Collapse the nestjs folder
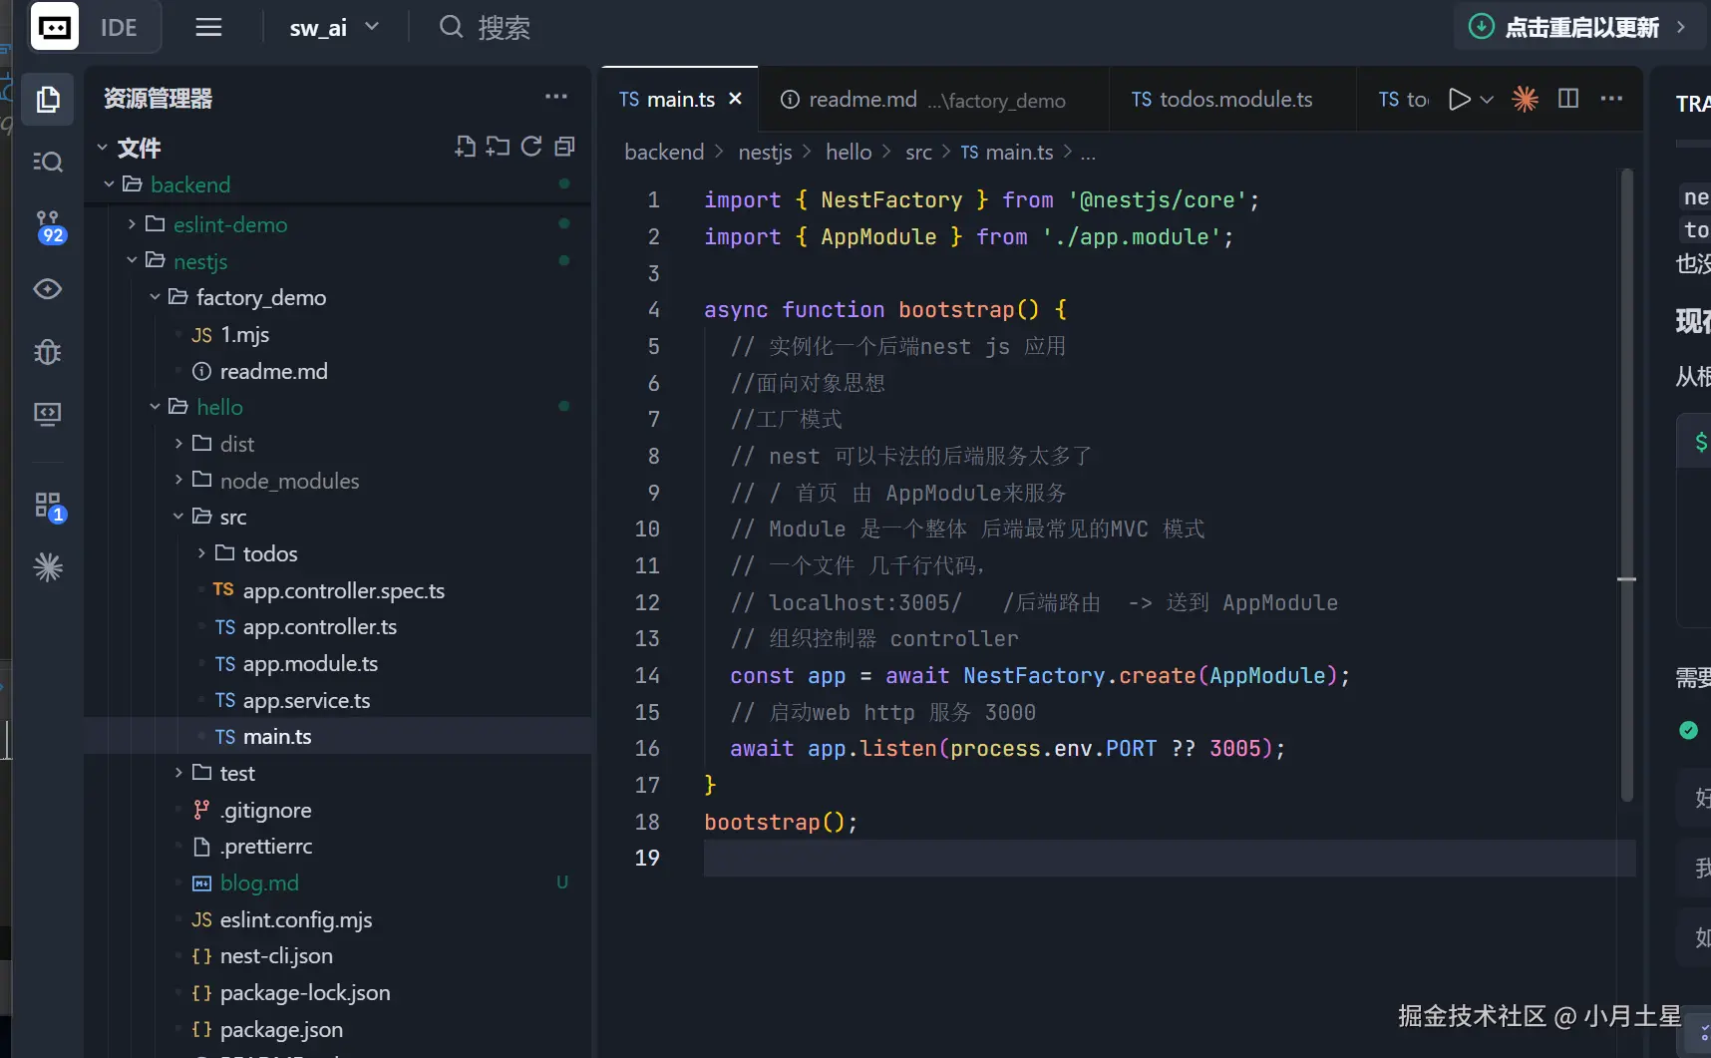The height and width of the screenshot is (1058, 1711). pos(133,261)
